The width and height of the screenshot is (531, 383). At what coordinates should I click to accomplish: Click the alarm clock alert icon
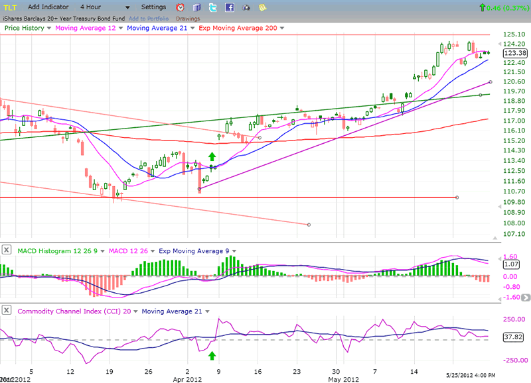[x=181, y=7]
